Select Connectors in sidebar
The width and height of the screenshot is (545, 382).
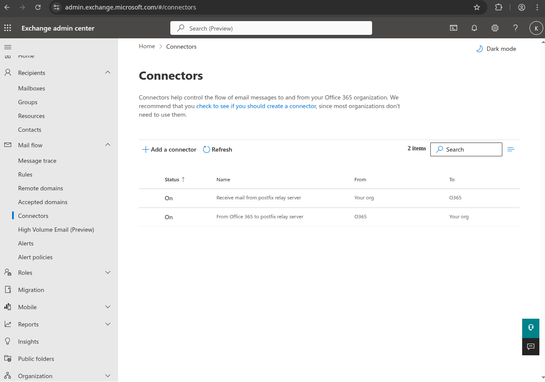(x=33, y=216)
